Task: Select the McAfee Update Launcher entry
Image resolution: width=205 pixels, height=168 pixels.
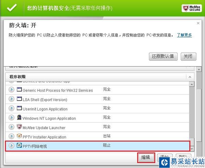Action: coord(44,128)
